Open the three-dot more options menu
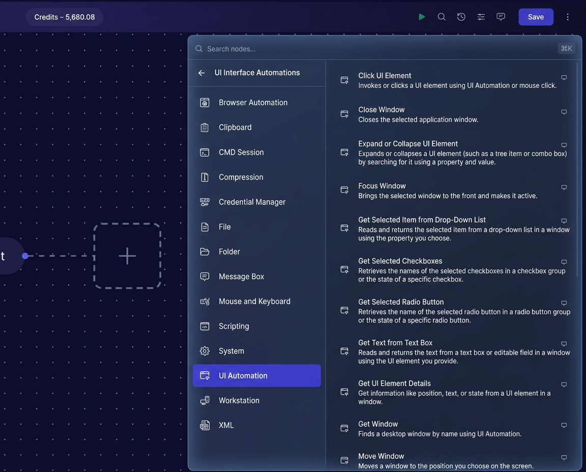Screen dimensions: 586x472 [567, 17]
